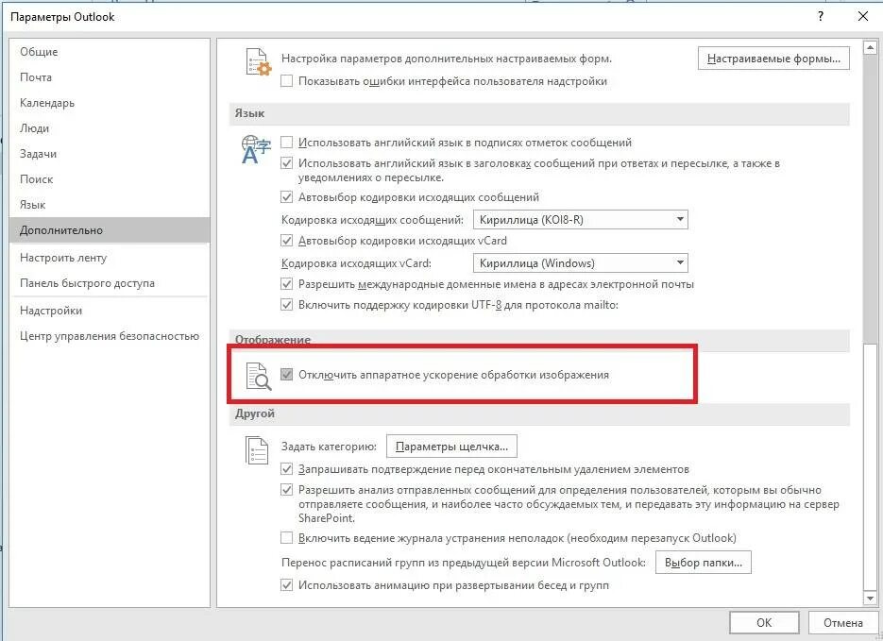Select the Язык category in sidebar
Image resolution: width=883 pixels, height=641 pixels.
(x=110, y=205)
